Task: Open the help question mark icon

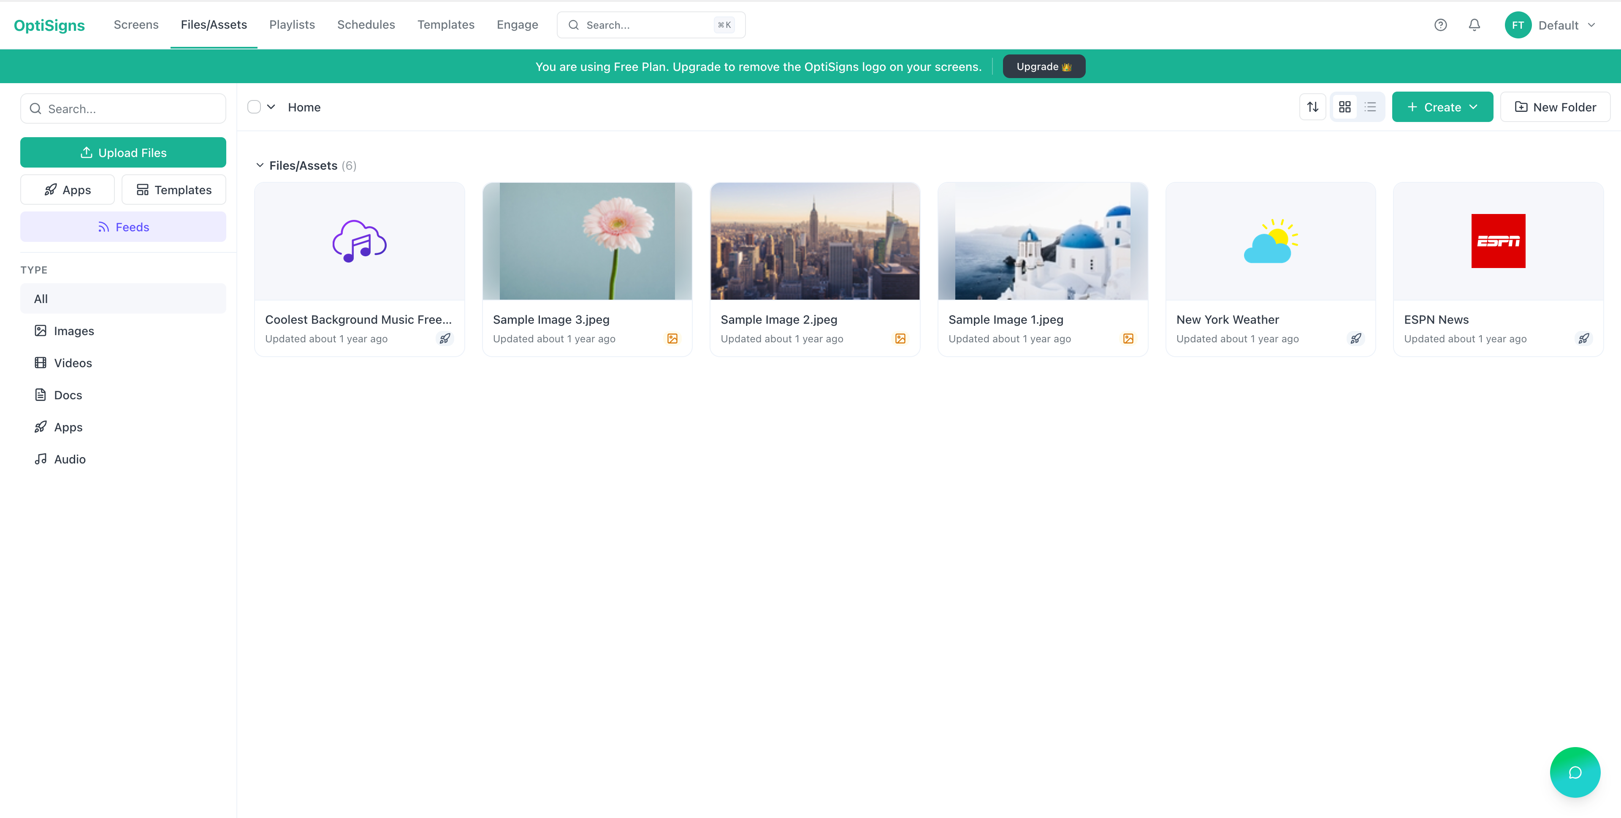Action: 1440,24
